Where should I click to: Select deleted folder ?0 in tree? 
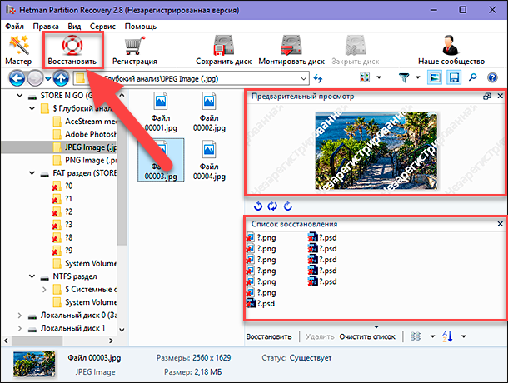point(62,186)
